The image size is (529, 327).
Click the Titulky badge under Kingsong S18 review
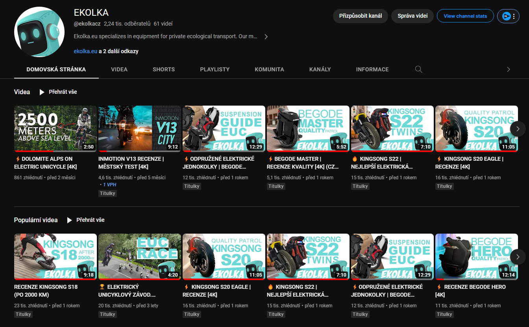[x=23, y=314]
